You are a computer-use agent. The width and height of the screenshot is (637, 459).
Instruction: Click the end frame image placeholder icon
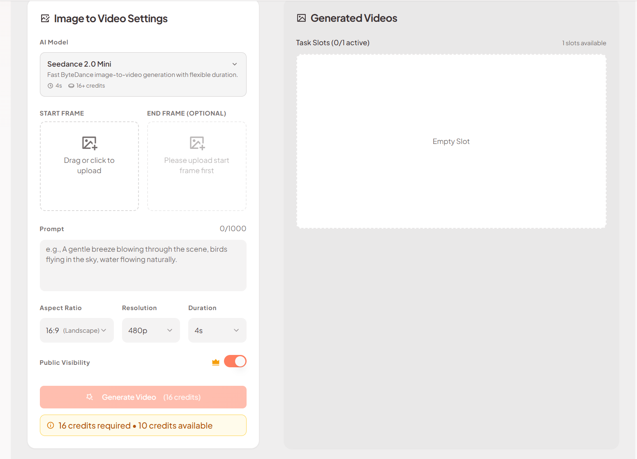tap(197, 143)
